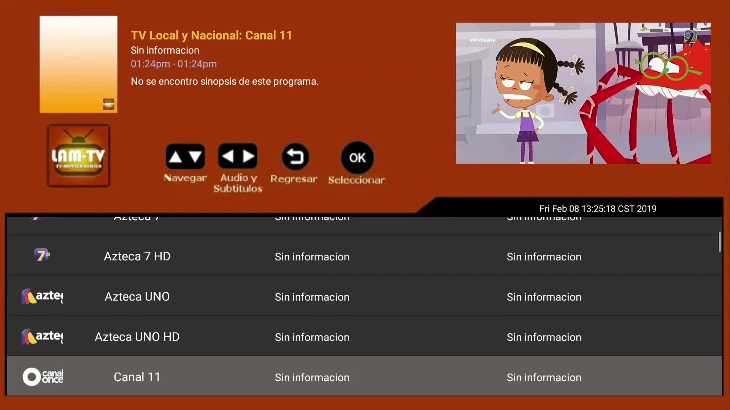Click Azteca UNO next program 'Sin informacion'
Screen dimensions: 730x410
[544, 297]
